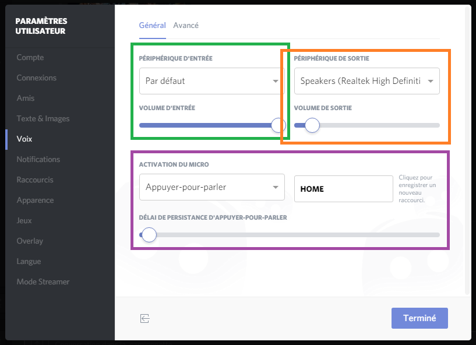Click the input volume slider handle
Viewport: 476px width, 345px height.
pyautogui.click(x=278, y=125)
